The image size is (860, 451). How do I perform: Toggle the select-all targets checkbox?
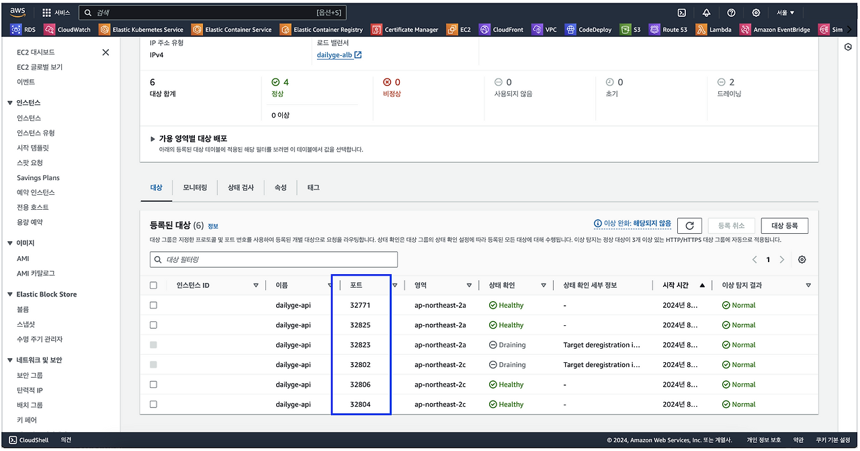(x=153, y=286)
